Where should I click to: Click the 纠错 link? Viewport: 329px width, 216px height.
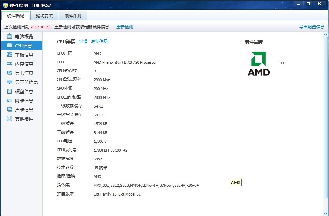[83, 42]
